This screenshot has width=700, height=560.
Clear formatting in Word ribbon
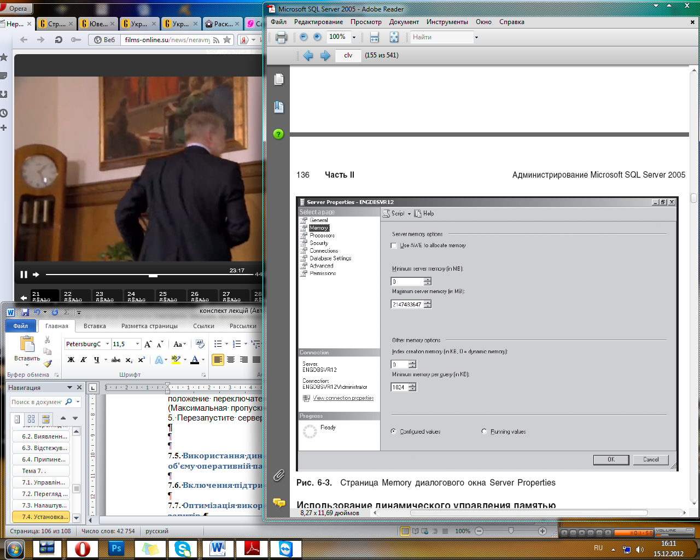[200, 344]
